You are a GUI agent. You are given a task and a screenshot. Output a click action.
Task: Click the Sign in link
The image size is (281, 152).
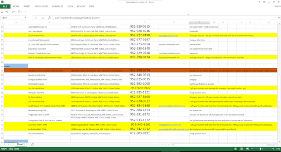pos(278,6)
